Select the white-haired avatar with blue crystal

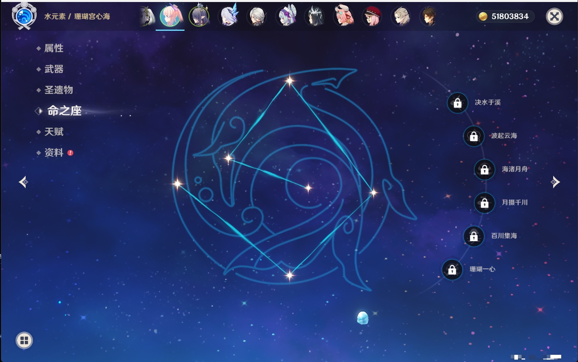click(229, 17)
